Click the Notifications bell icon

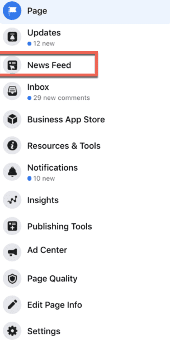[12, 172]
